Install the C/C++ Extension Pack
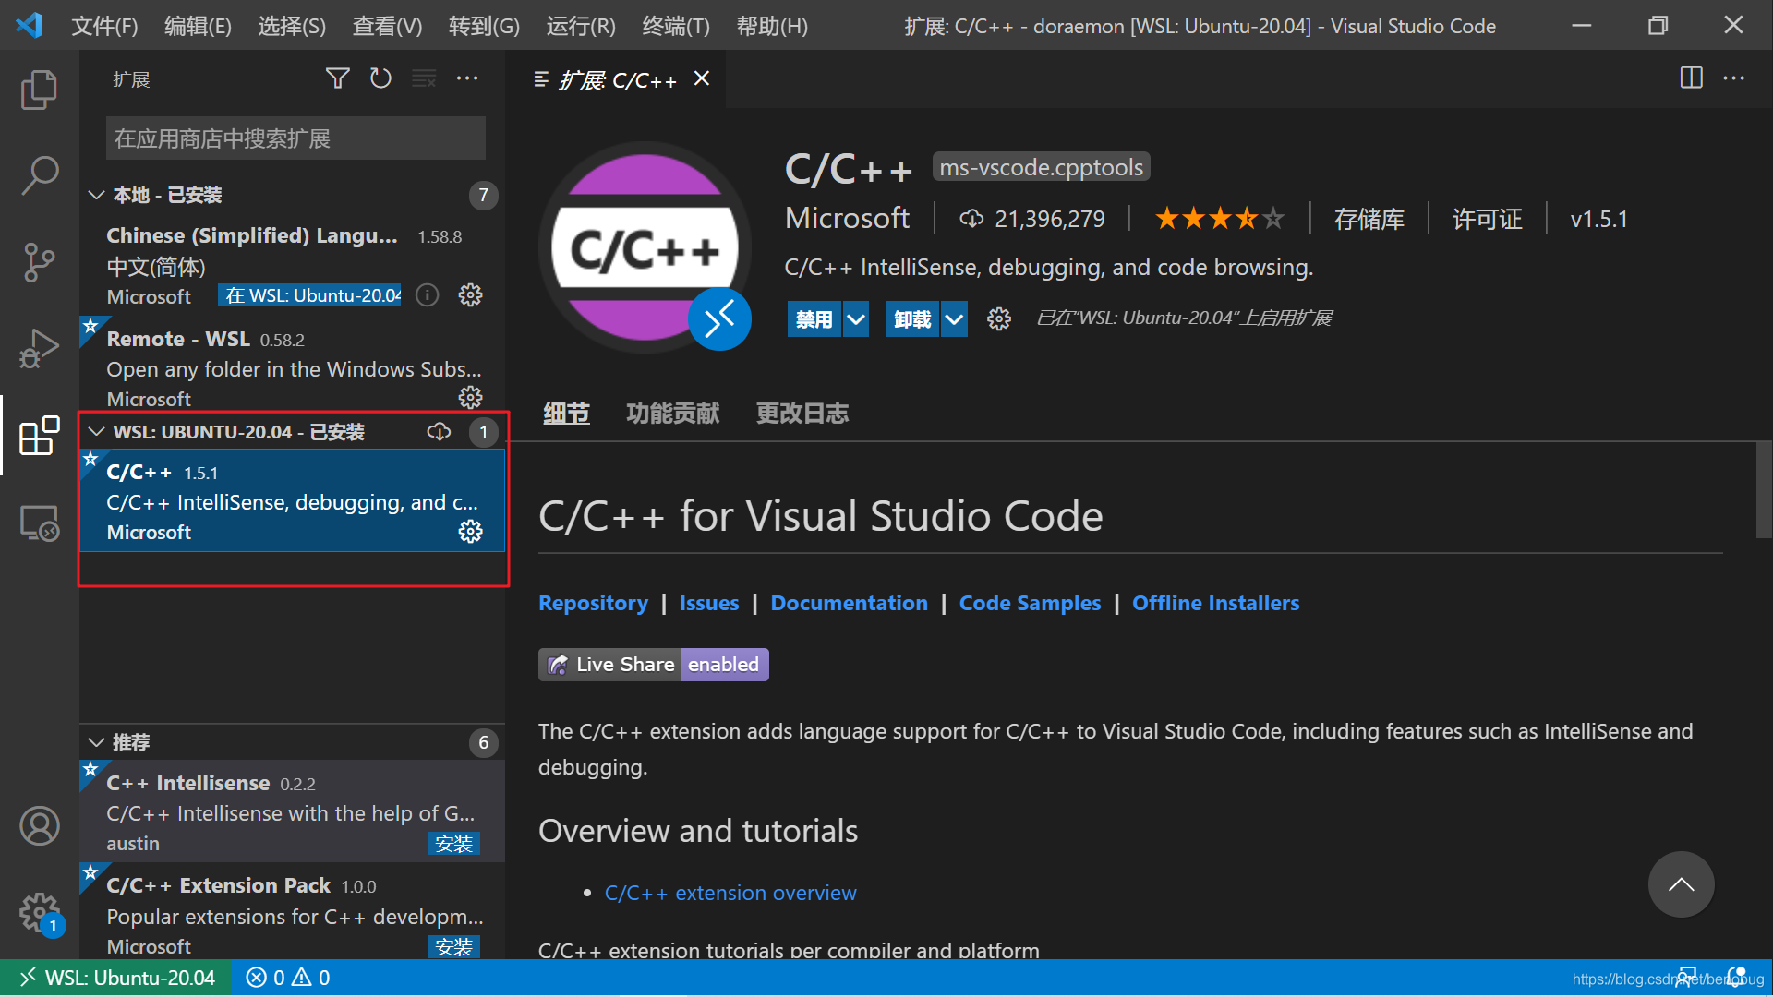This screenshot has height=997, width=1773. point(453,946)
